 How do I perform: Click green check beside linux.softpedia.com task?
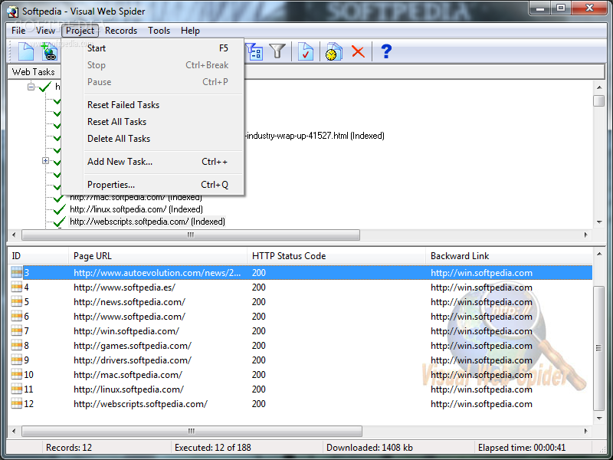[x=59, y=209]
